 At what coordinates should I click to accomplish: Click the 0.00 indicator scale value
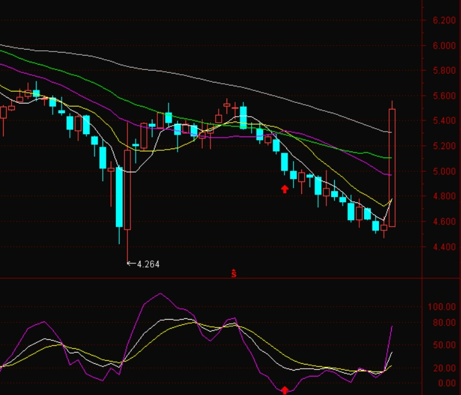(x=447, y=383)
